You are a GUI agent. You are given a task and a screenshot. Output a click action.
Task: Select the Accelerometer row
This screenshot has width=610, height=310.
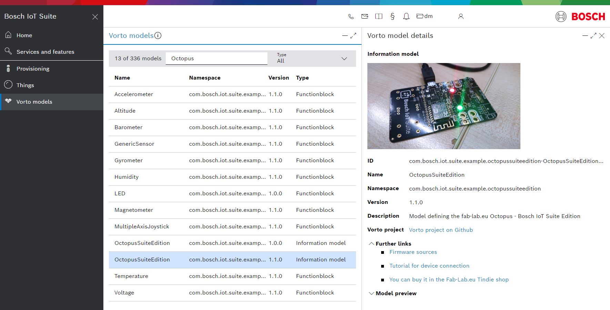pyautogui.click(x=232, y=94)
